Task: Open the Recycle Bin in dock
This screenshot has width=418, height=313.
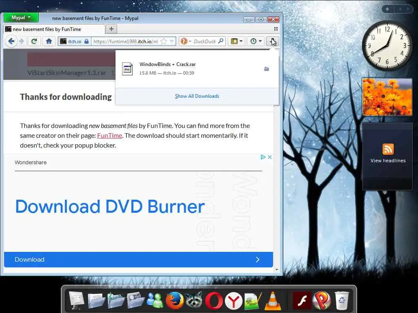Action: (x=342, y=301)
